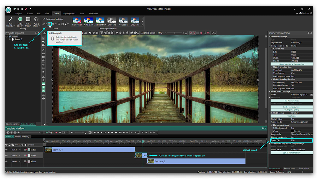This screenshot has height=180, width=318.
Task: Click the browse icon next to DockHdr.mp4
Action: 311,95
